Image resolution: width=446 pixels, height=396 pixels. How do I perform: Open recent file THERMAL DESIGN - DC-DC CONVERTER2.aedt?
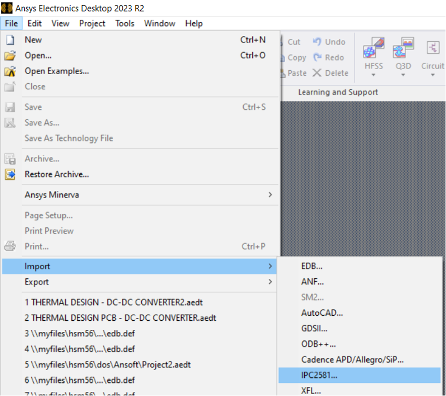[x=114, y=303]
